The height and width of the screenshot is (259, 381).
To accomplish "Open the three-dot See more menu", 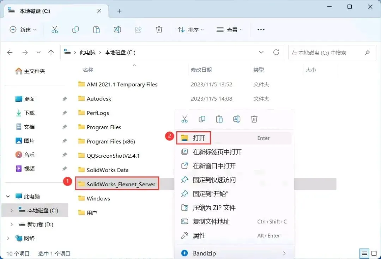I will click(261, 30).
